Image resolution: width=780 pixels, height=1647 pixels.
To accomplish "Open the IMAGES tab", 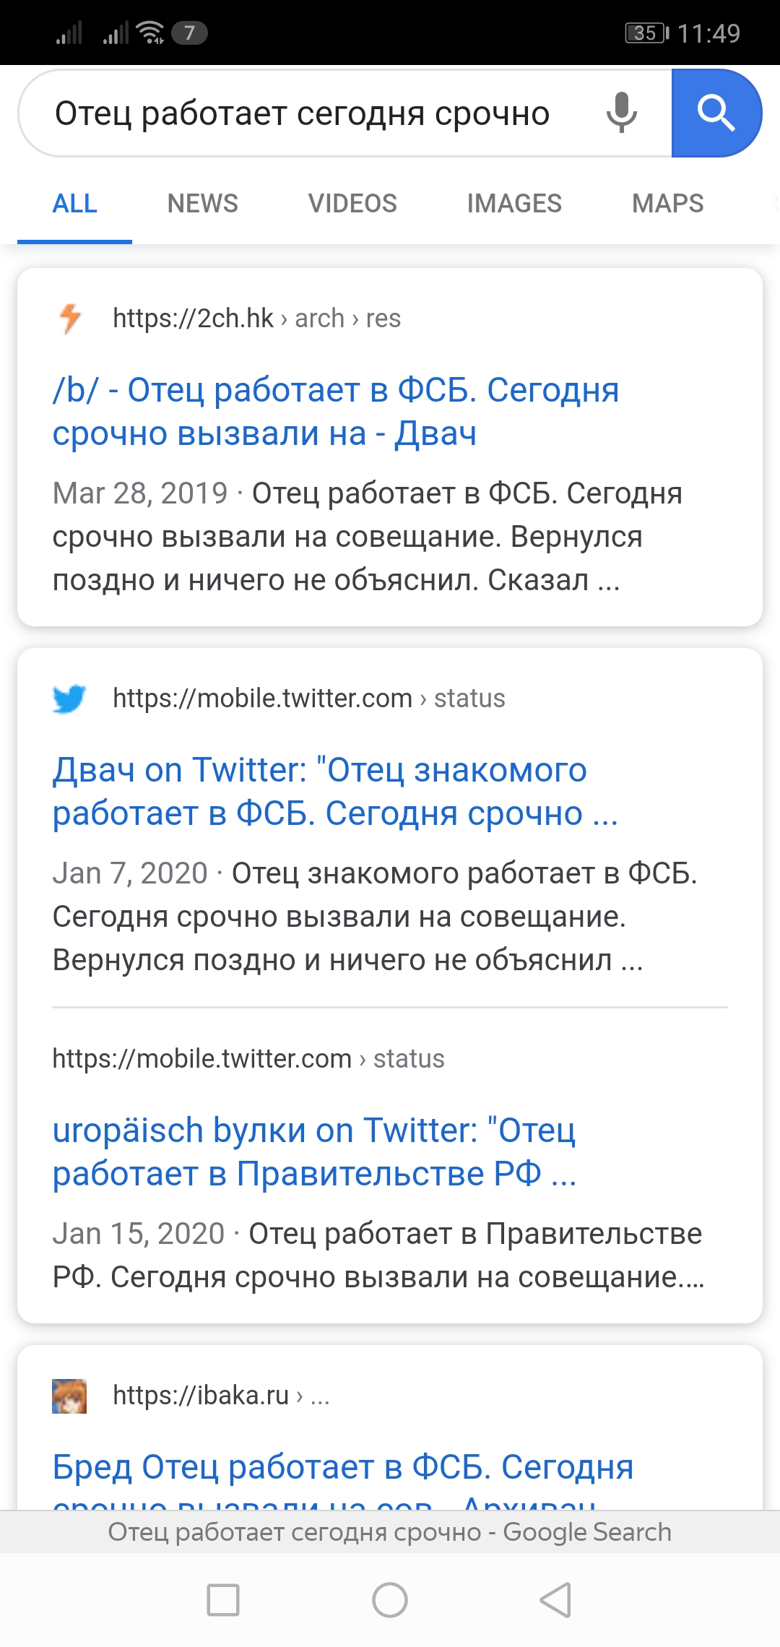I will pyautogui.click(x=514, y=204).
